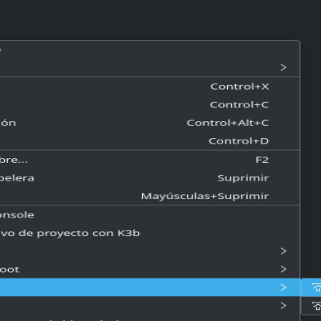Choose the Mayúsculas+Suprimir delete entry
The height and width of the screenshot is (321, 321).
click(149, 196)
